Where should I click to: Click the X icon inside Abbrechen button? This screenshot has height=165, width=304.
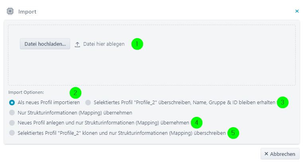point(267,154)
